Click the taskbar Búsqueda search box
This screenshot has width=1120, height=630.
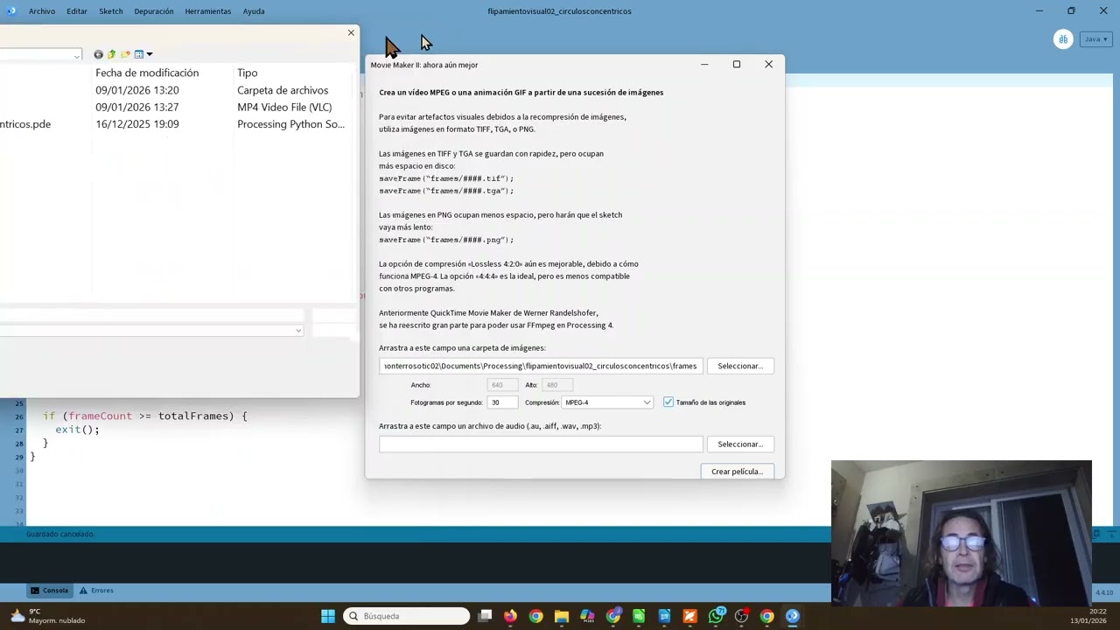[406, 616]
